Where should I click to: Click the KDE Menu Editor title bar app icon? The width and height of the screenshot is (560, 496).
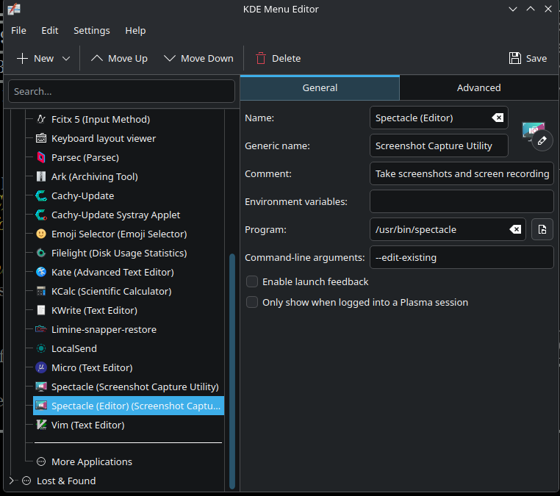point(14,9)
